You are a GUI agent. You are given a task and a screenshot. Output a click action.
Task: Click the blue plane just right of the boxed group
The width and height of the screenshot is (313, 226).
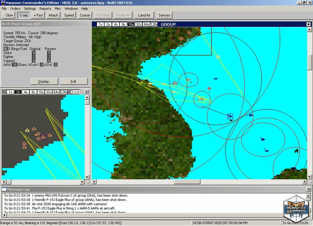[x=250, y=115]
